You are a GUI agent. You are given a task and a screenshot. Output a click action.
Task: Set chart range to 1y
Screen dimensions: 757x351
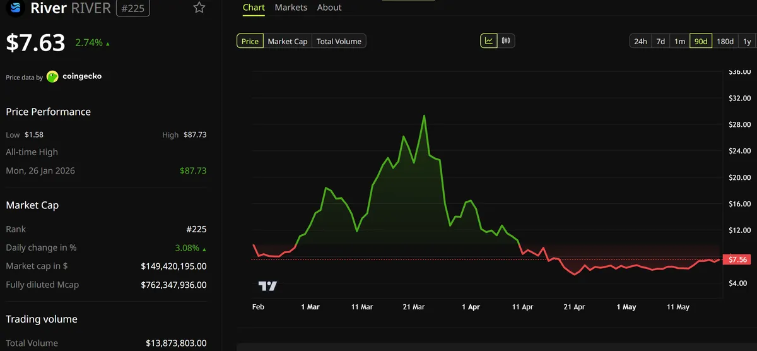point(747,41)
